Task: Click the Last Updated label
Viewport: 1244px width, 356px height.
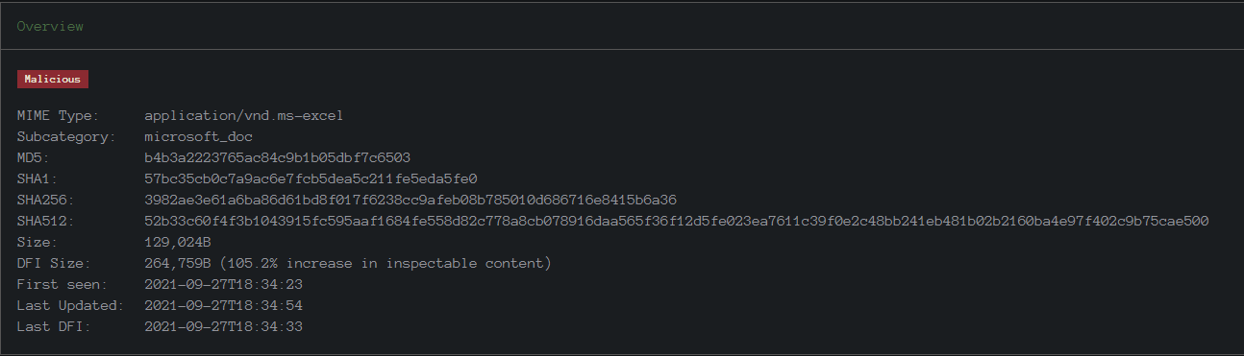Action: pos(70,306)
